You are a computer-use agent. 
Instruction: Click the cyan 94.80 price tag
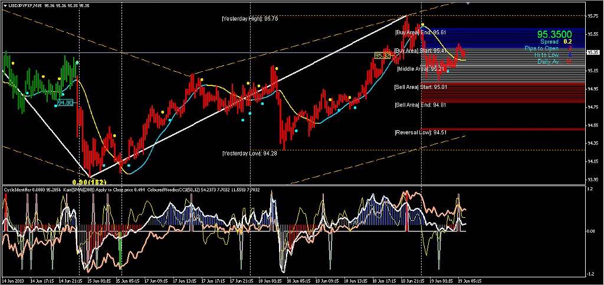[x=65, y=102]
